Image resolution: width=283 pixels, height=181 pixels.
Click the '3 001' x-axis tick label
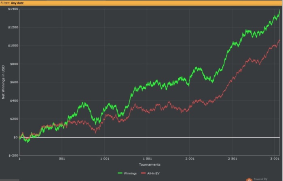click(275, 159)
